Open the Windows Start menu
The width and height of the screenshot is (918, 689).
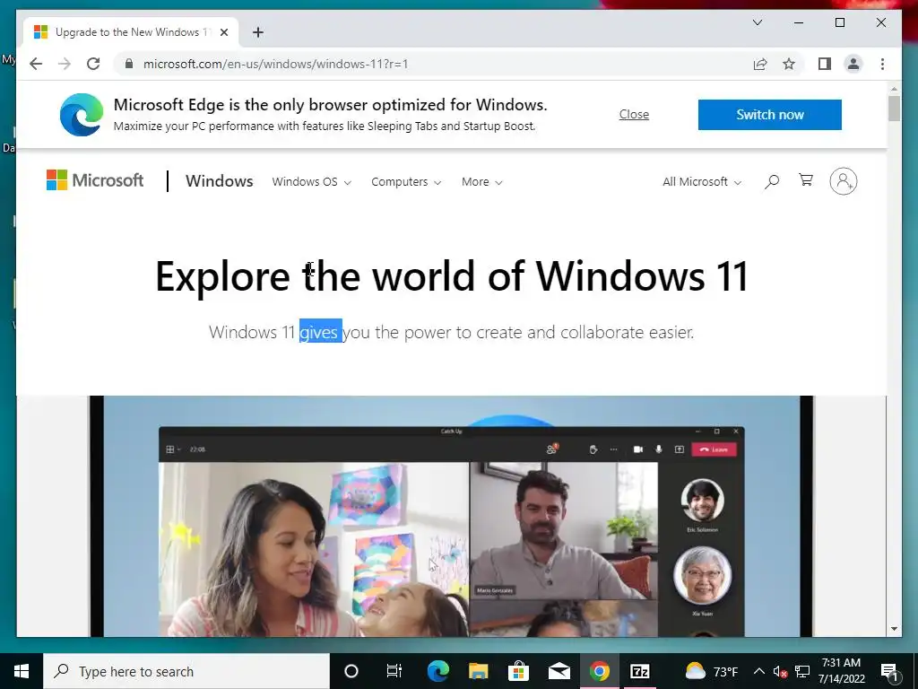[22, 671]
